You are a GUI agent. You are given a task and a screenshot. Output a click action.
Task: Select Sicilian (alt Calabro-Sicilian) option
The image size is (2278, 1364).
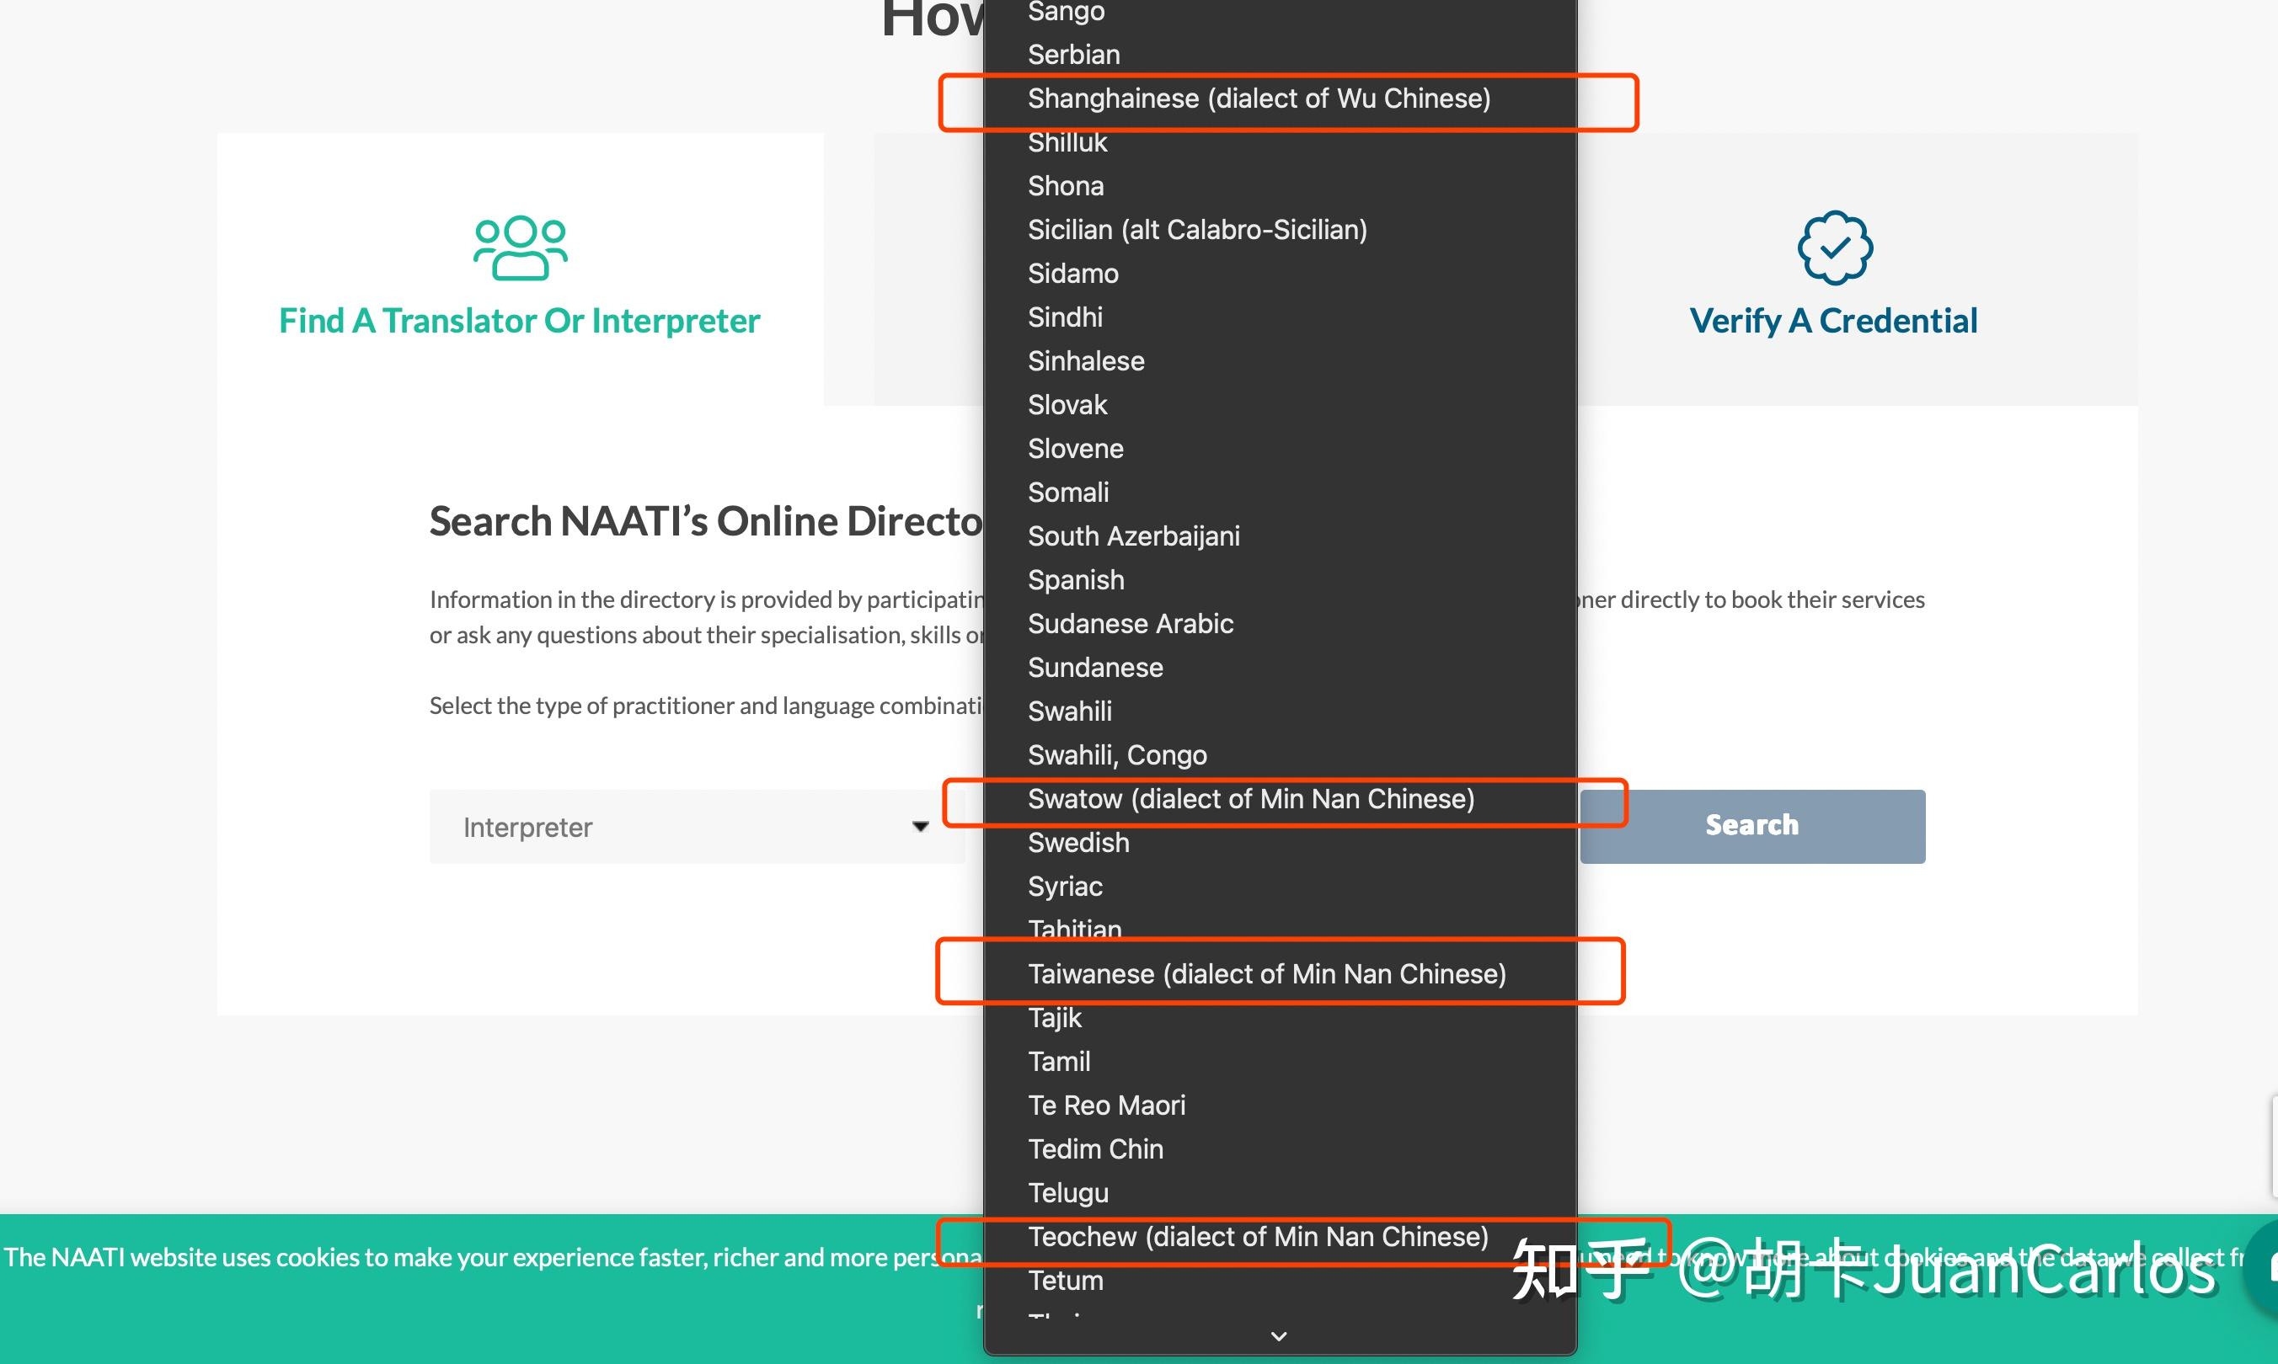coord(1196,230)
